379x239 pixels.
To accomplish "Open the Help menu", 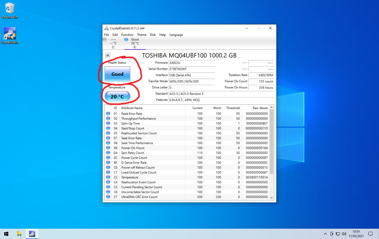I will 162,35.
